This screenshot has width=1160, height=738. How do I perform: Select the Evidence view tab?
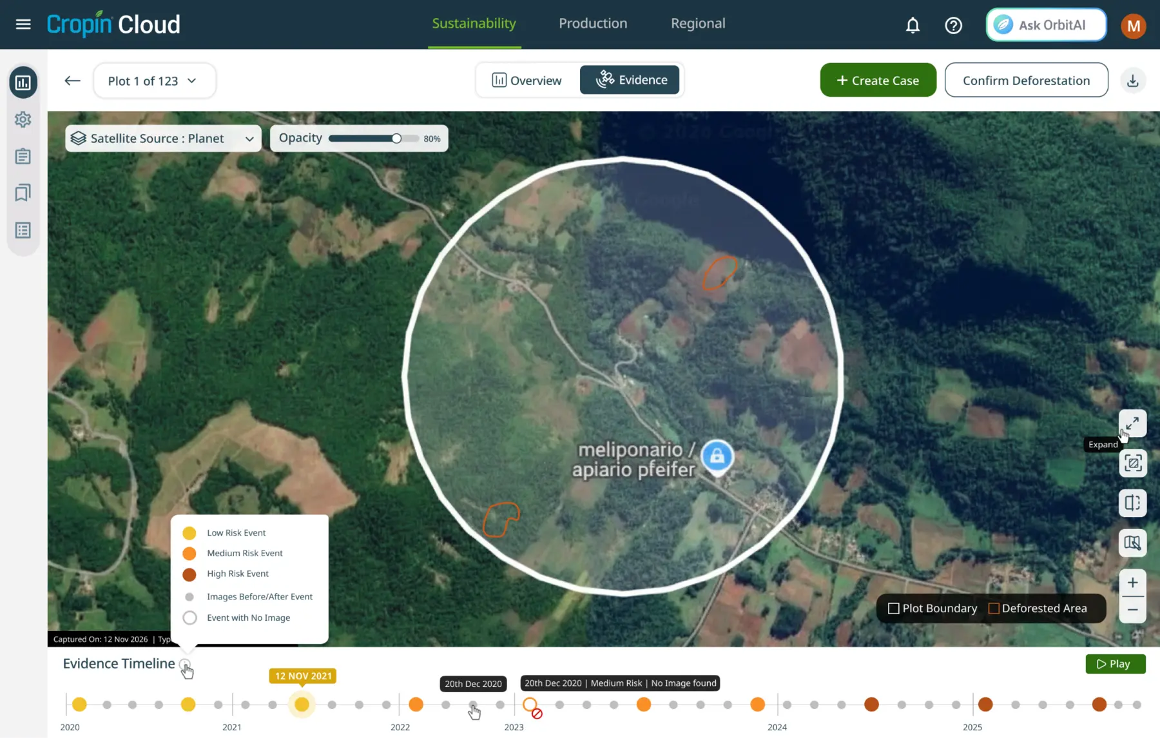[630, 80]
